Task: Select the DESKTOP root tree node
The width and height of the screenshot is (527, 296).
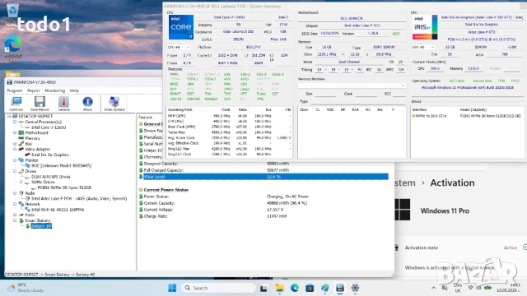Action: point(35,116)
